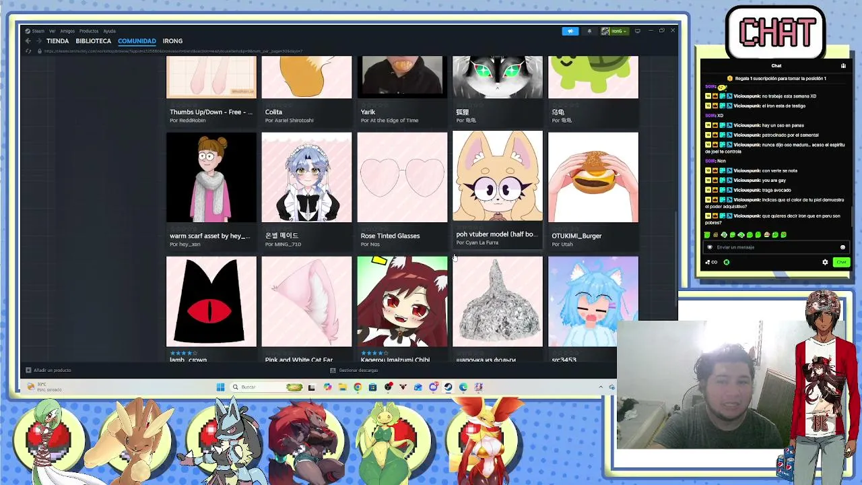Open Steam notifications bell

pyautogui.click(x=589, y=31)
